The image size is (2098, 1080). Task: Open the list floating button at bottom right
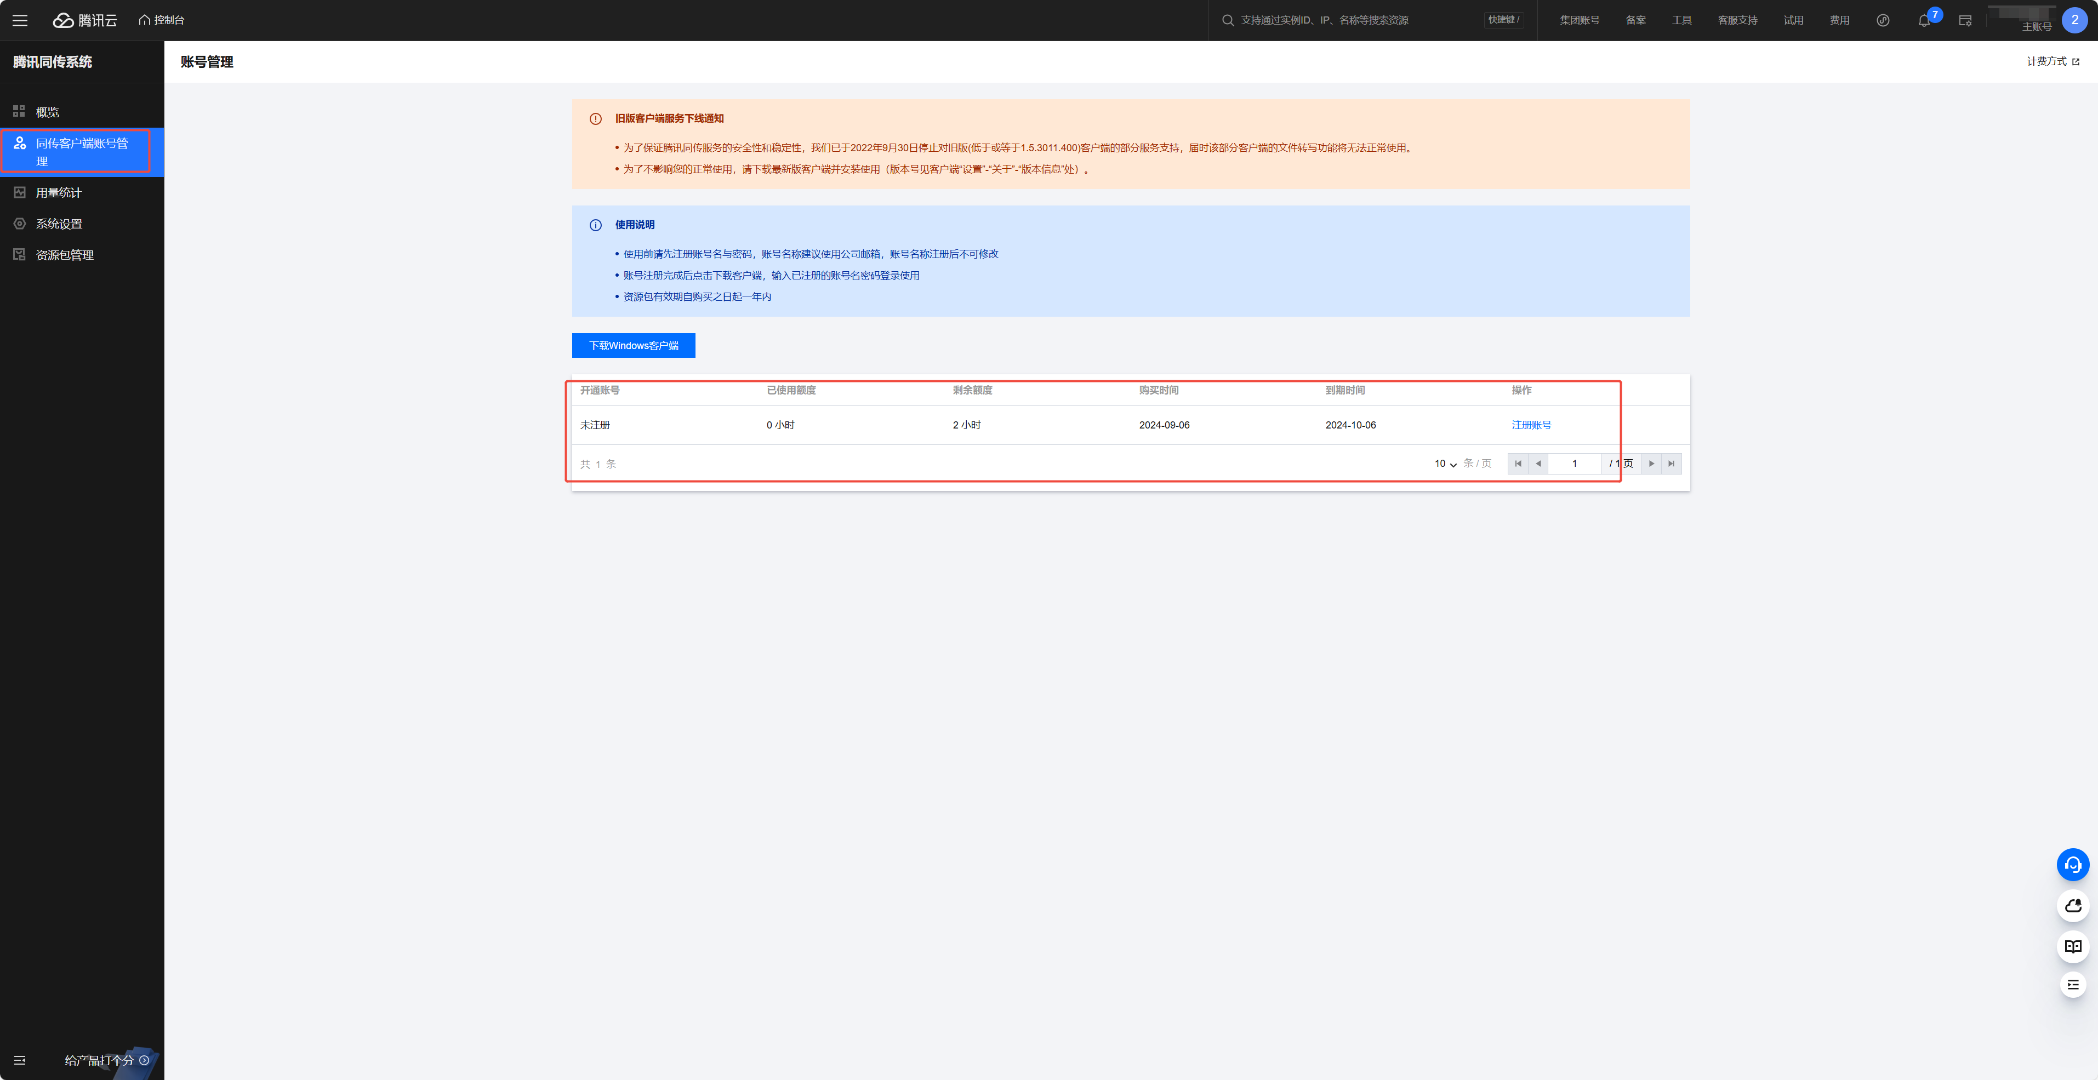click(2073, 985)
